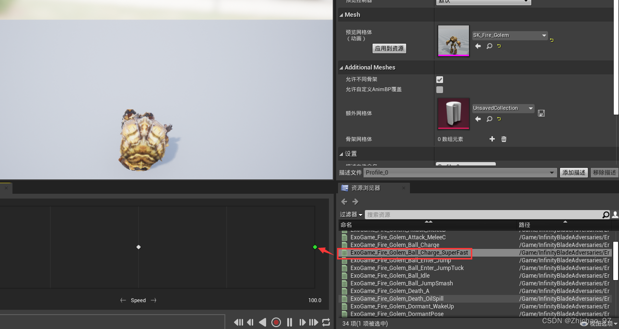Go back in the asset browser history

coord(344,201)
